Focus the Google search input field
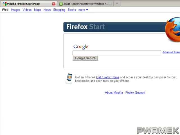180x135 pixels. pos(117,53)
